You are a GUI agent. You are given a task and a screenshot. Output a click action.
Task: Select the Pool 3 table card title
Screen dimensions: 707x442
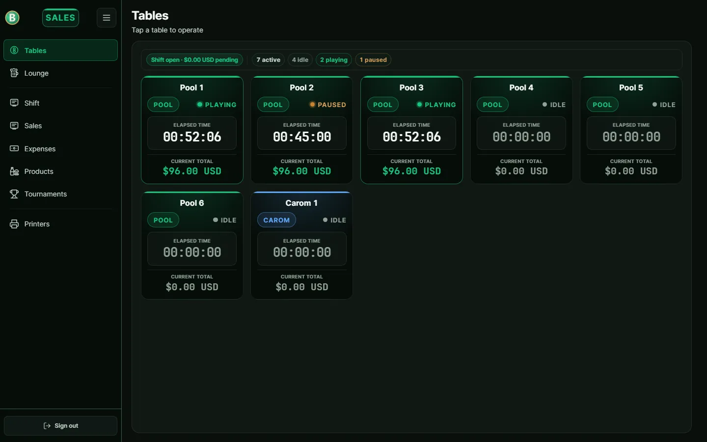pos(411,87)
